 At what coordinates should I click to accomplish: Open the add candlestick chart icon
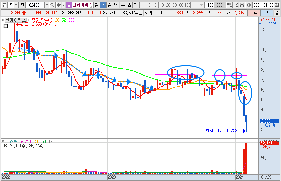coord(229,5)
